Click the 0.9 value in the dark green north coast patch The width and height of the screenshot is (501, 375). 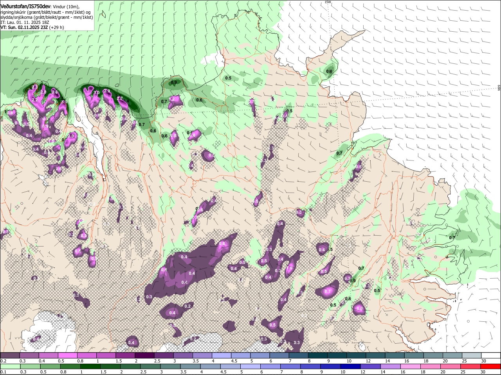[174, 82]
